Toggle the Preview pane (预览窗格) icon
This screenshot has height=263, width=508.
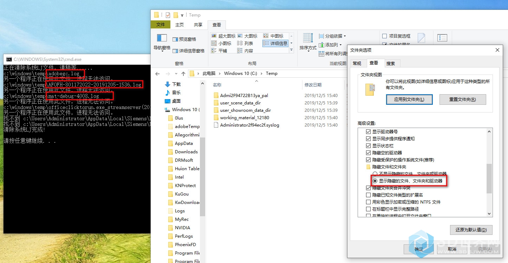point(175,39)
